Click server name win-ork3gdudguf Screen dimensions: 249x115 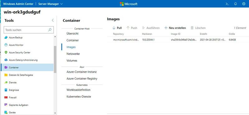pyautogui.click(x=22, y=12)
